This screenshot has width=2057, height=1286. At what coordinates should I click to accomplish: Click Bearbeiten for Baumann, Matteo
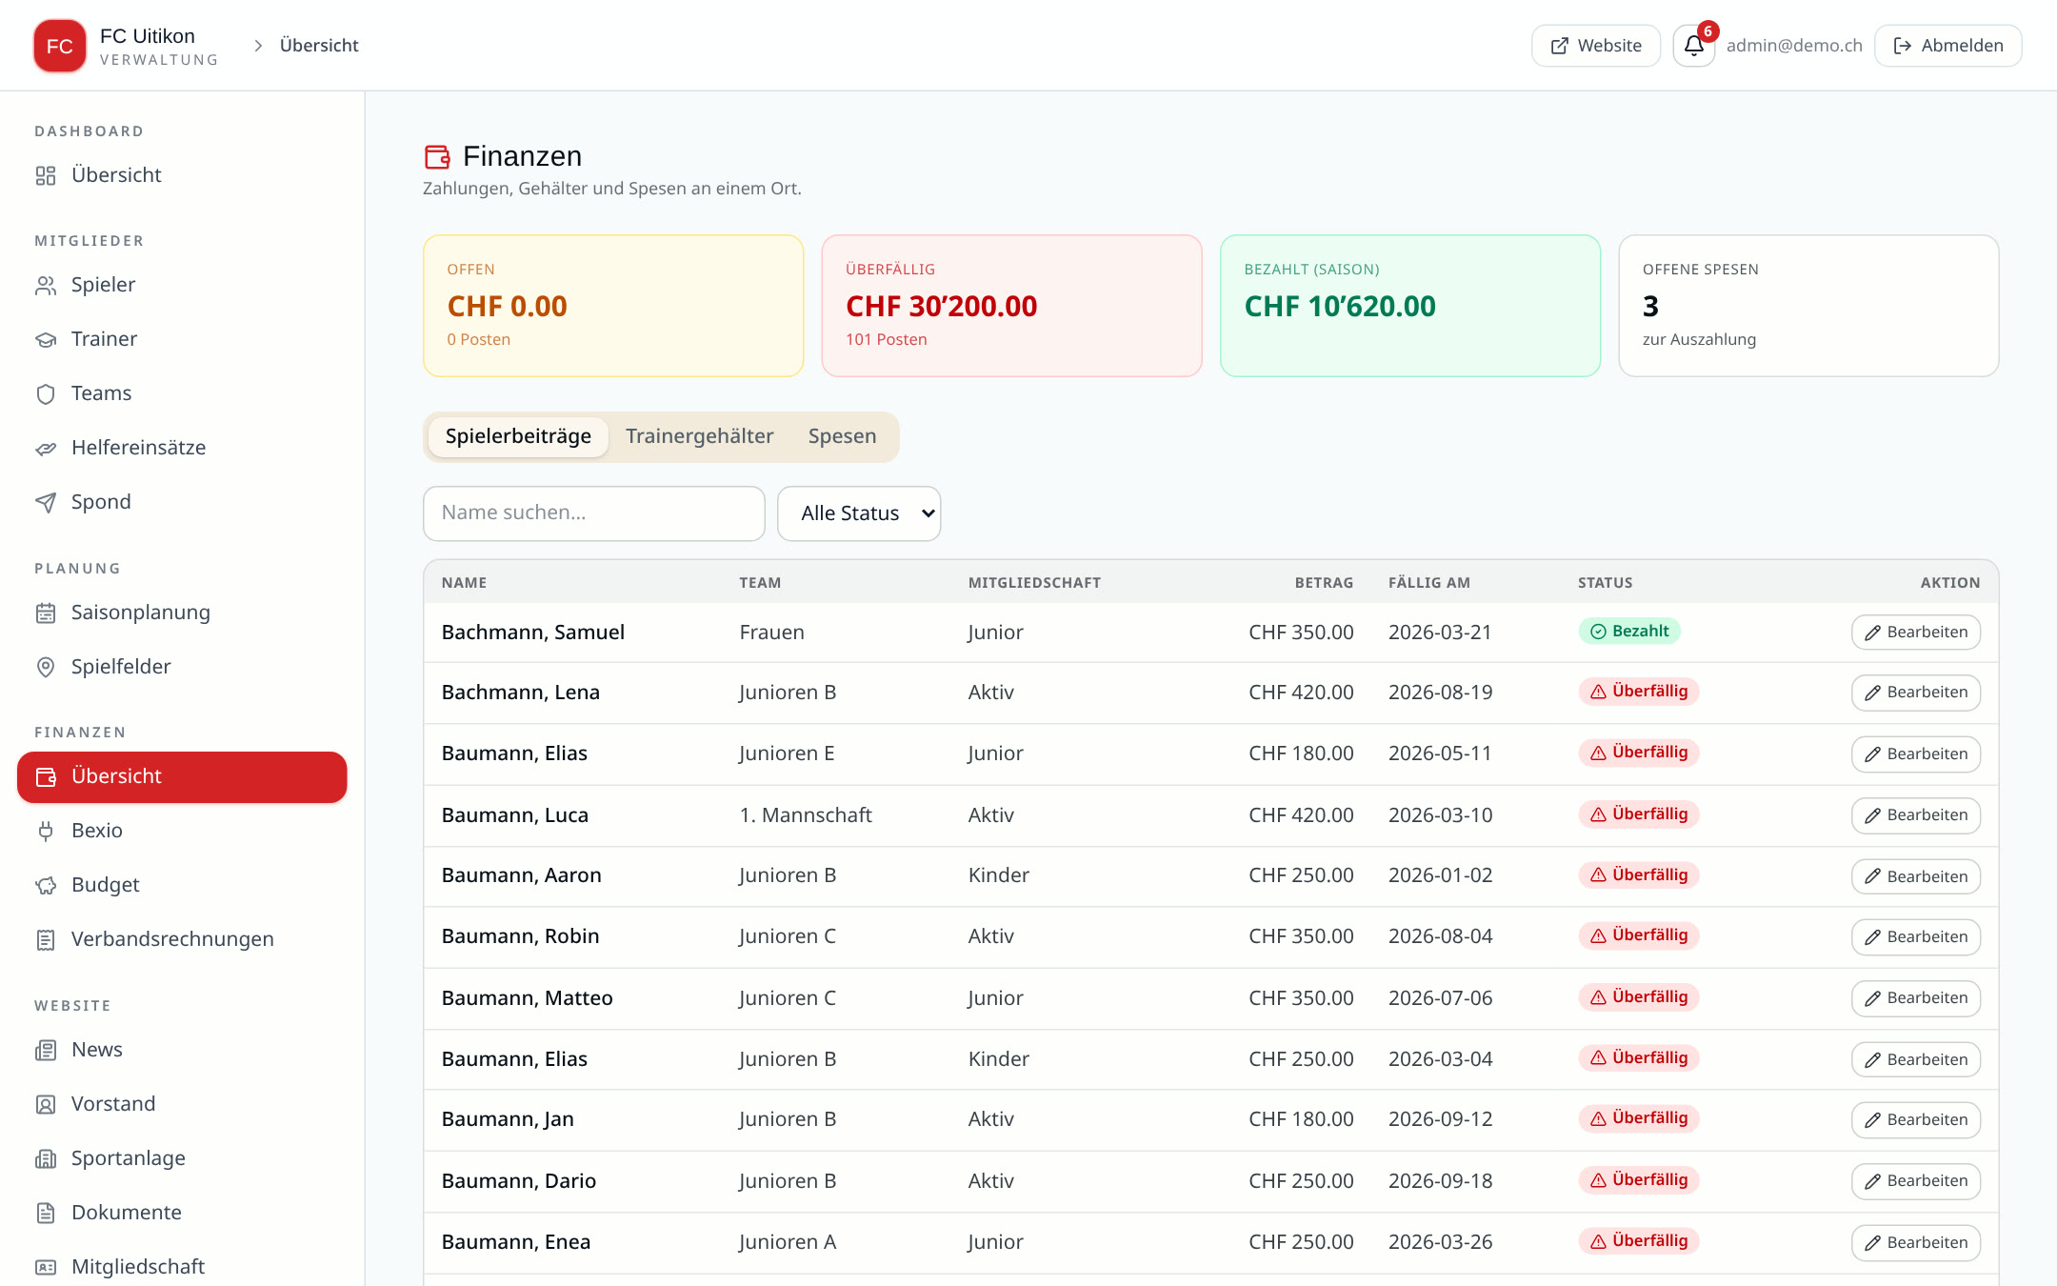tap(1916, 998)
